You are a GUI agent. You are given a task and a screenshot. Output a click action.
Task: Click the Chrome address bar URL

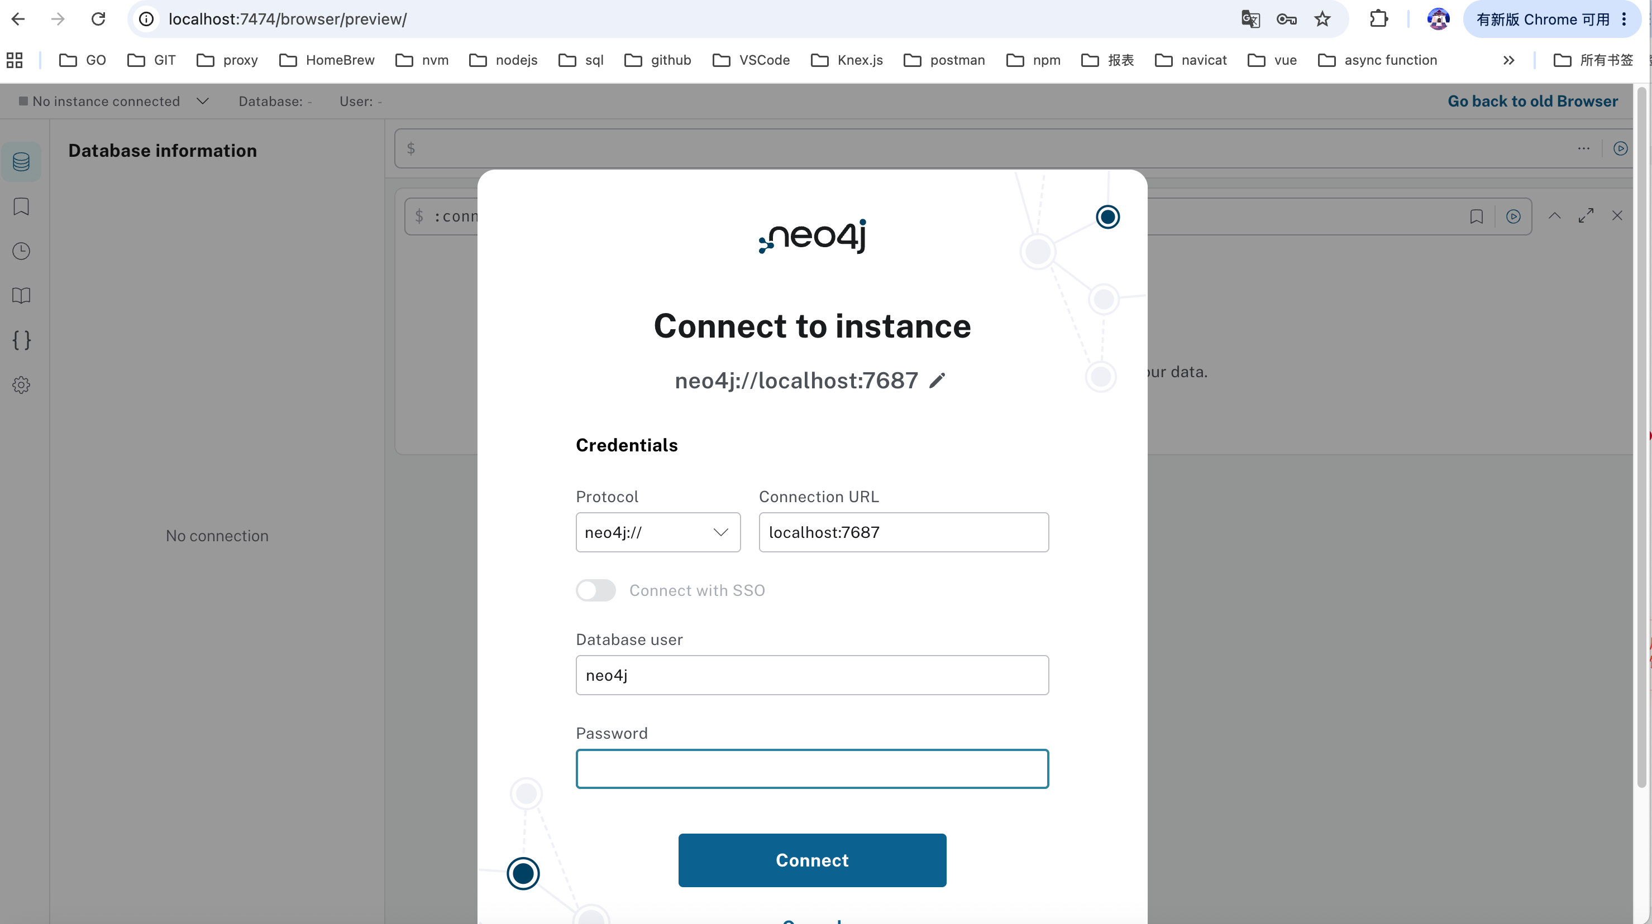click(x=288, y=19)
